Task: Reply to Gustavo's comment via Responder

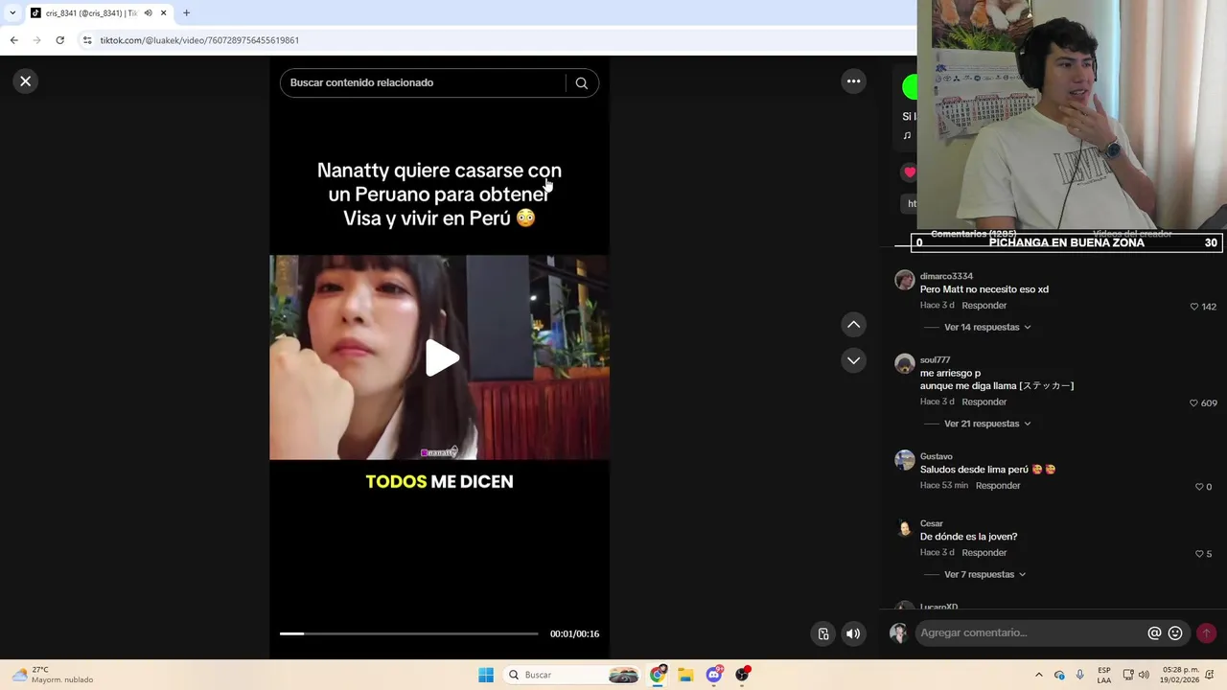Action: (998, 486)
